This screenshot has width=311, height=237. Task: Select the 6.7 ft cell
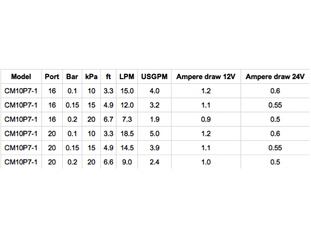coord(108,119)
